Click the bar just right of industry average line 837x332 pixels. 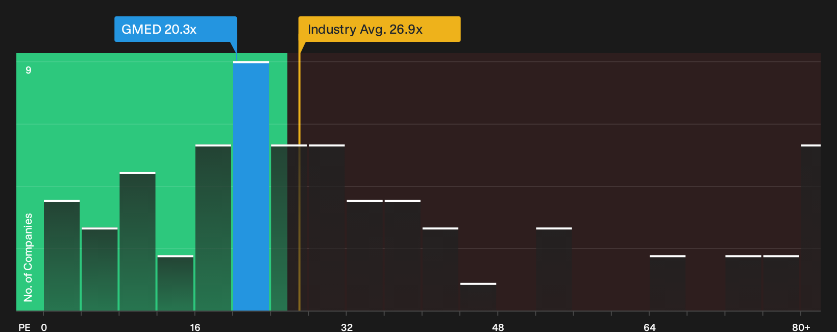coord(327,228)
